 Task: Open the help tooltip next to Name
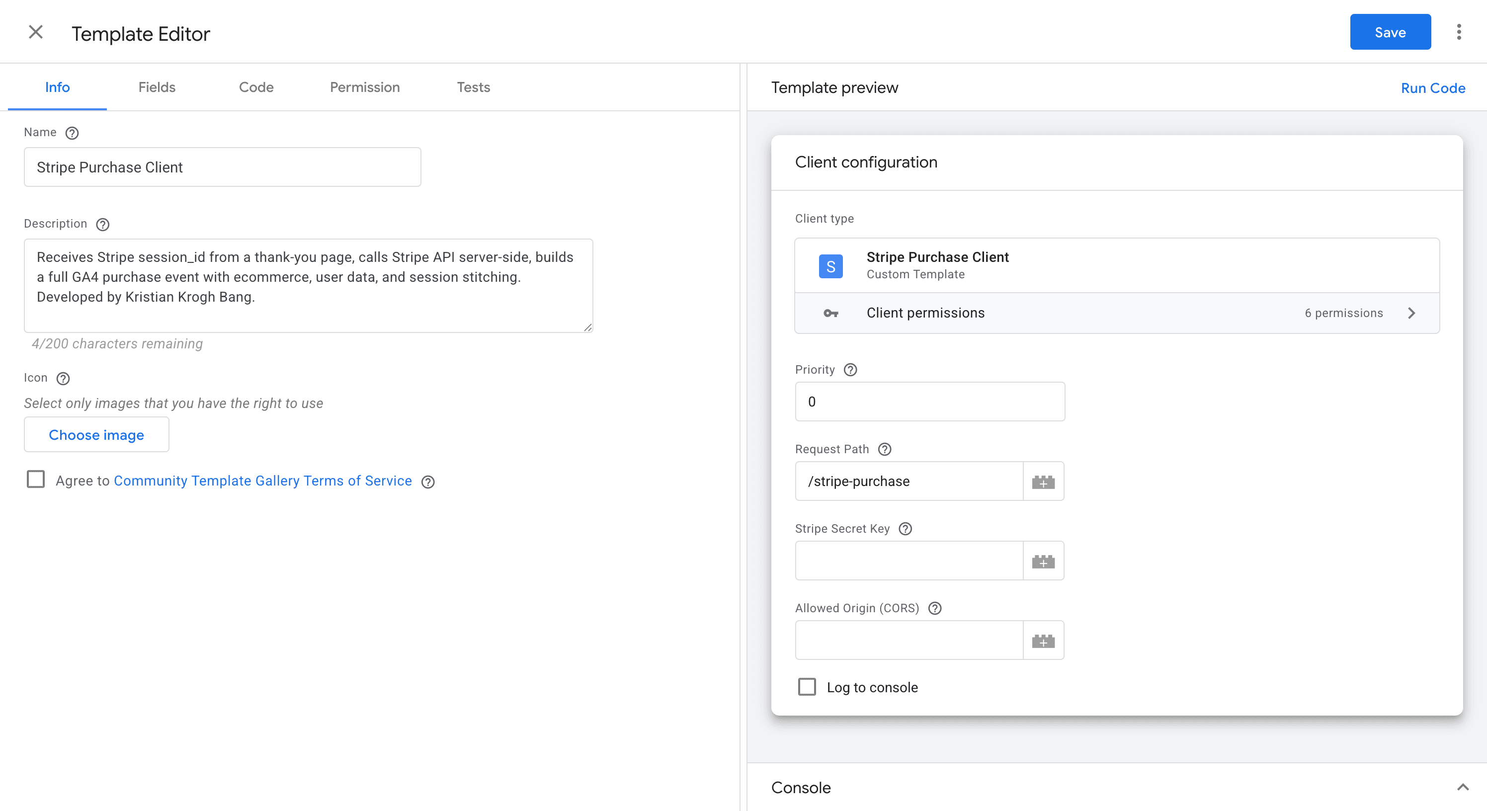pyautogui.click(x=72, y=133)
